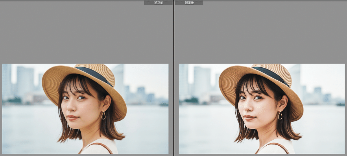Select the before (補正前) preview photo
The width and height of the screenshot is (347, 156).
point(85,109)
